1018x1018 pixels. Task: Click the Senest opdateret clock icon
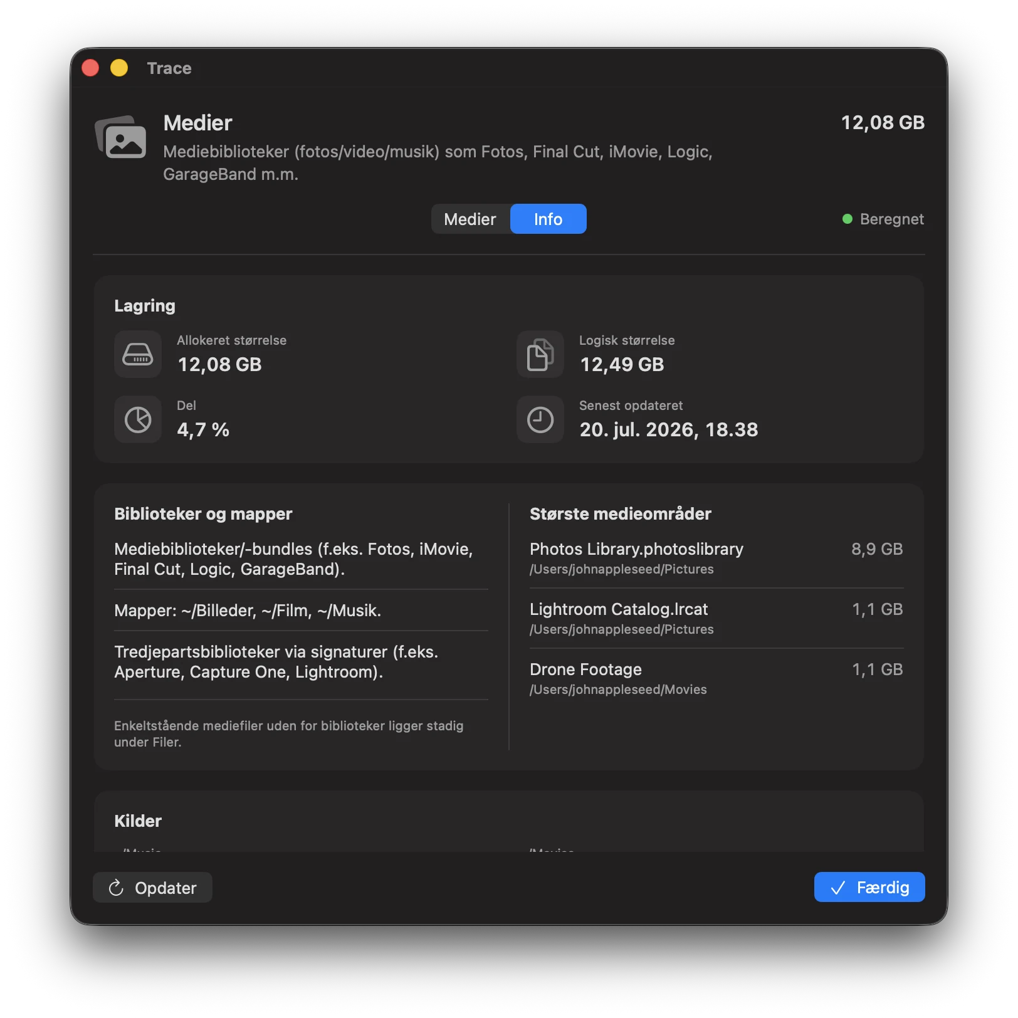coord(540,419)
